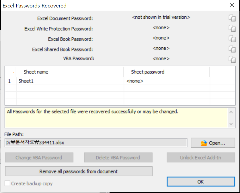Image resolution: width=240 pixels, height=193 pixels.
Task: Click the <not shown in trial version> text
Action: (x=161, y=17)
